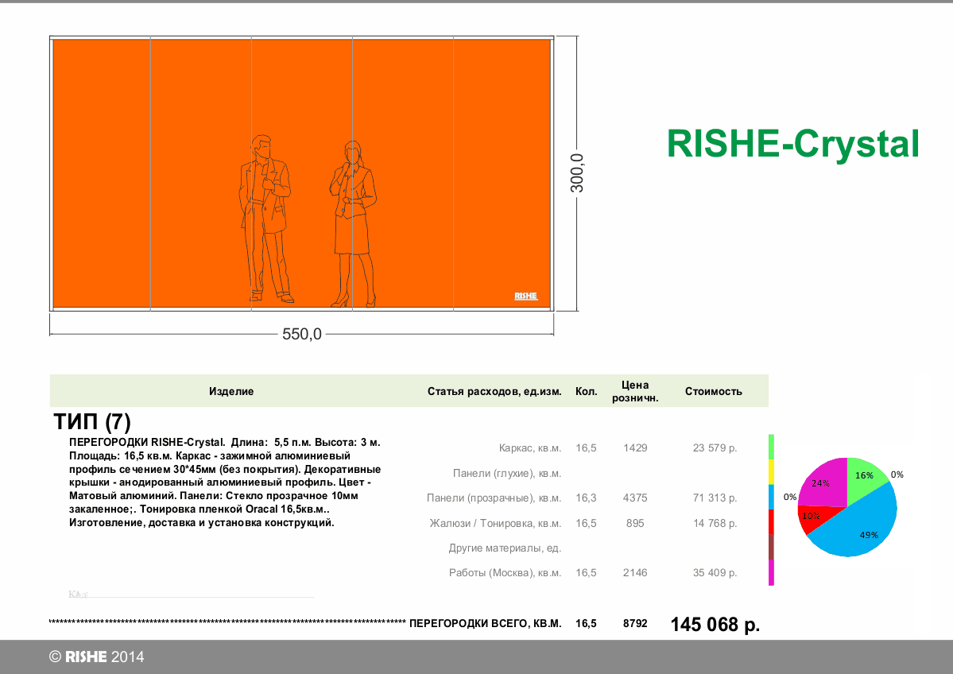This screenshot has height=674, width=953.
Task: Select the red legend swatch beside Жалюзи row
Action: (771, 521)
